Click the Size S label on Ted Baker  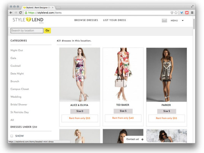click(x=123, y=111)
